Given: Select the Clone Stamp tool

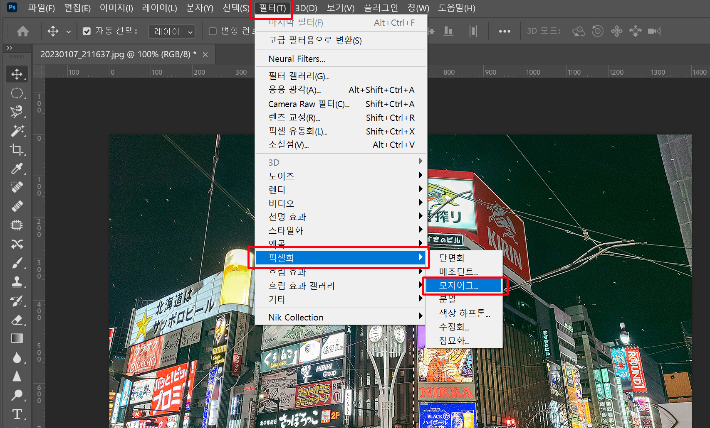Looking at the screenshot, I should pos(17,282).
